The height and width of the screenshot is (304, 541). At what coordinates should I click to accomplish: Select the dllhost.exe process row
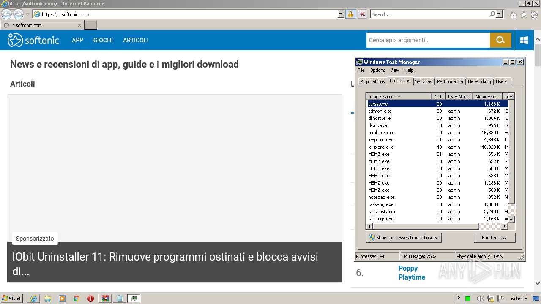[437, 118]
